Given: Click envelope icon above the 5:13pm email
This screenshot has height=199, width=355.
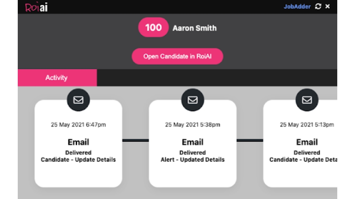Looking at the screenshot, I should coord(307,100).
